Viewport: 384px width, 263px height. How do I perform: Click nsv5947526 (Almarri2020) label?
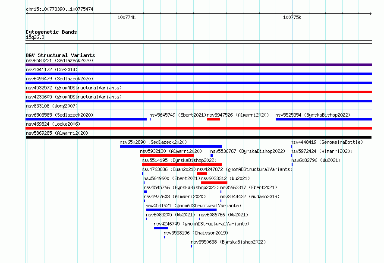(238, 115)
